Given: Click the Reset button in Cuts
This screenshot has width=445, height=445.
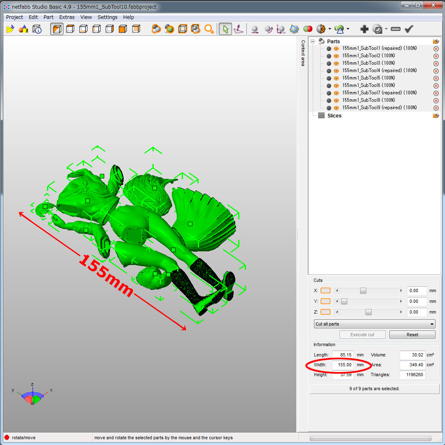Looking at the screenshot, I should tap(412, 335).
